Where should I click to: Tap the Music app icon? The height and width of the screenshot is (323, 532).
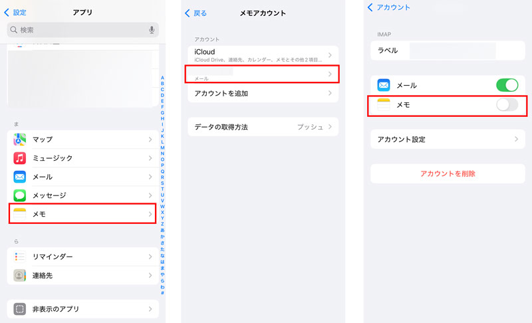tap(20, 158)
